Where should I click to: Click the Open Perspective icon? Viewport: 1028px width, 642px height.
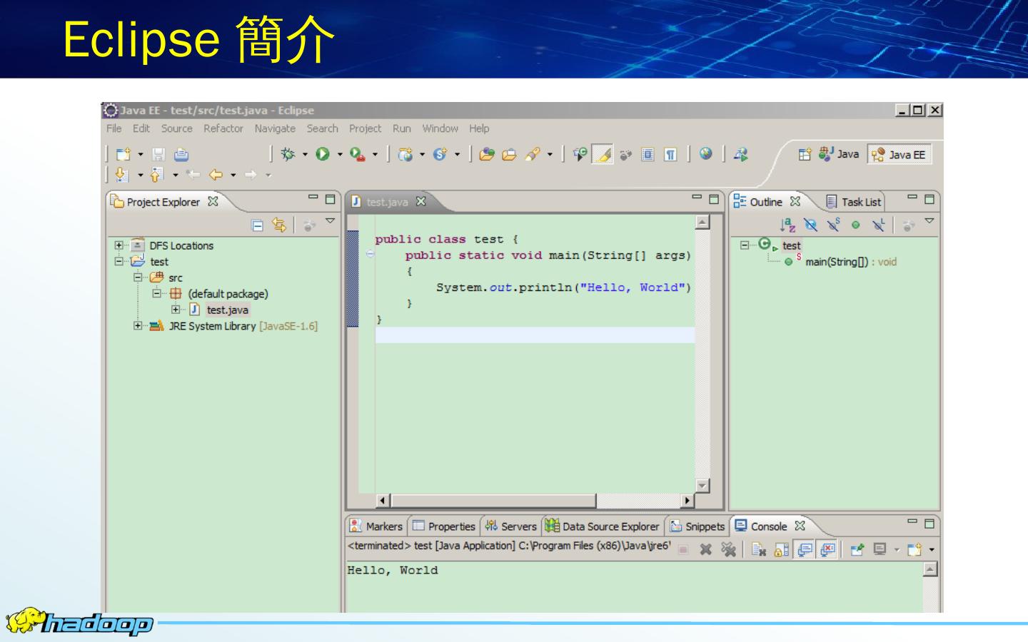[805, 154]
